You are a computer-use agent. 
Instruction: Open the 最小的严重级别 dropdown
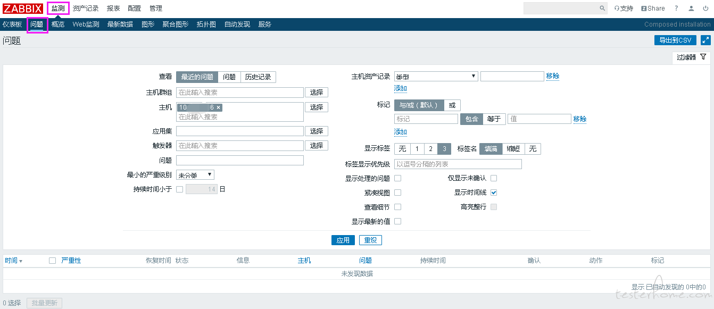[x=195, y=175]
